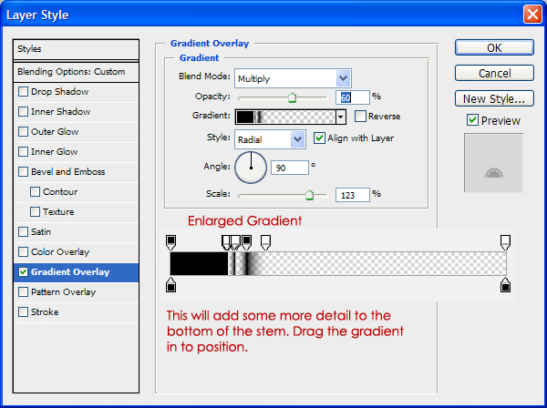547x408 pixels.
Task: Tick the Inner Glow checkbox
Action: (24, 151)
